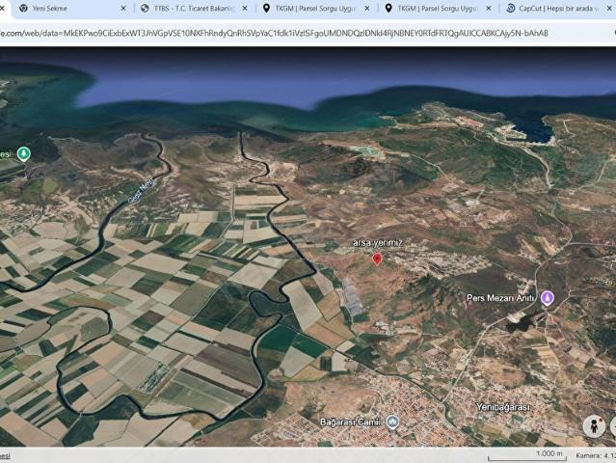Viewport: 616px width, 463px height.
Task: Close the TTBS Ticaret Bakanlığı tab
Action: (245, 8)
